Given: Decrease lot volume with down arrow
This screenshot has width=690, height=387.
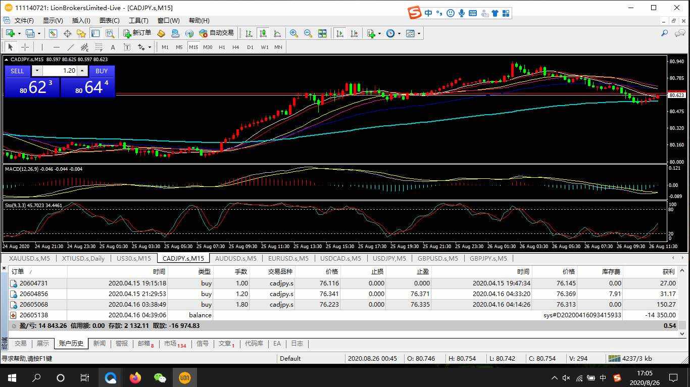Looking at the screenshot, I should pos(36,71).
